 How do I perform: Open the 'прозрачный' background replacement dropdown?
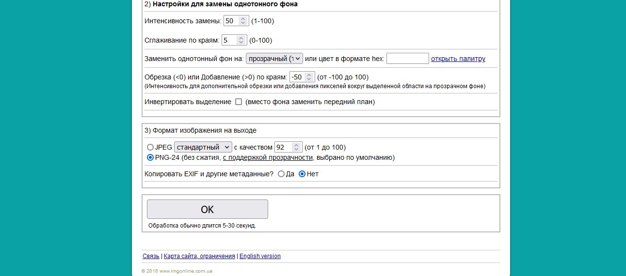pyautogui.click(x=274, y=59)
